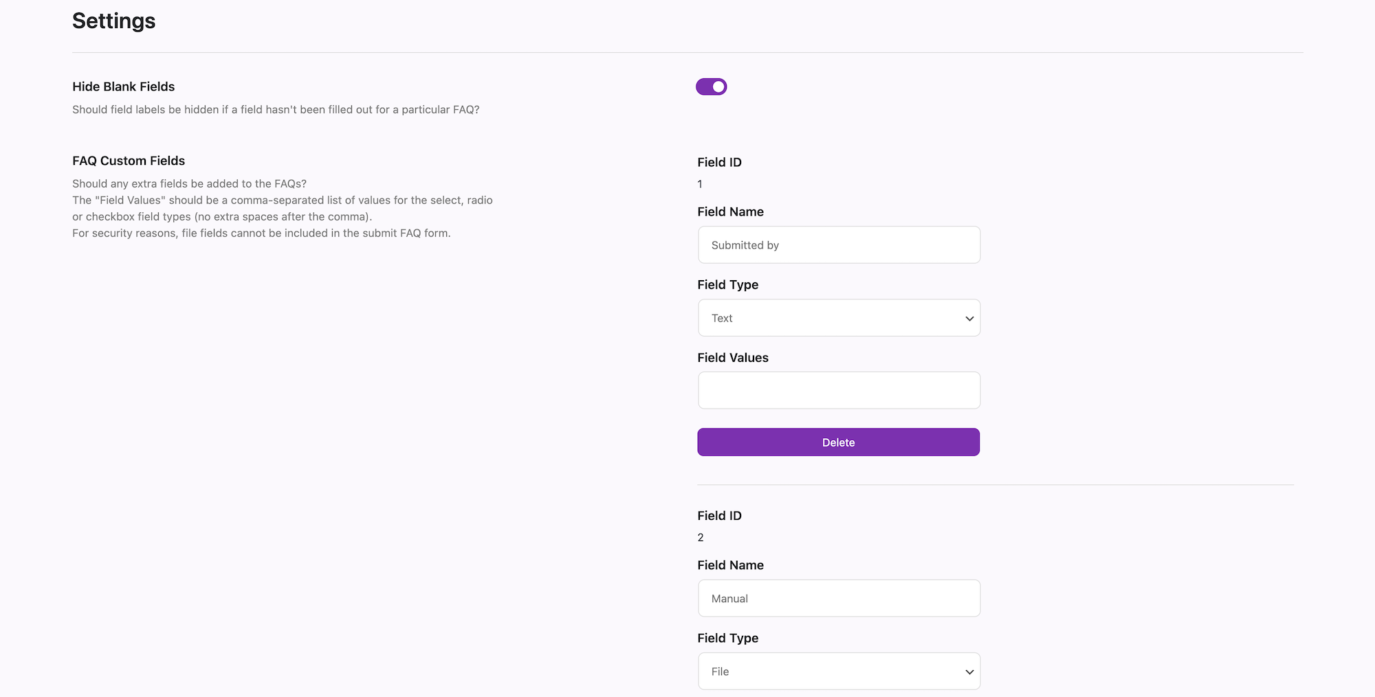This screenshot has width=1375, height=697.
Task: Click the Field Name input containing 'Submitted by'
Action: point(838,245)
